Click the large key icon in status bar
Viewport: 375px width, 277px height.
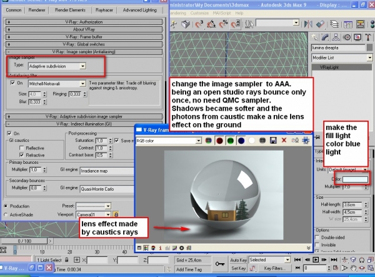(220, 264)
